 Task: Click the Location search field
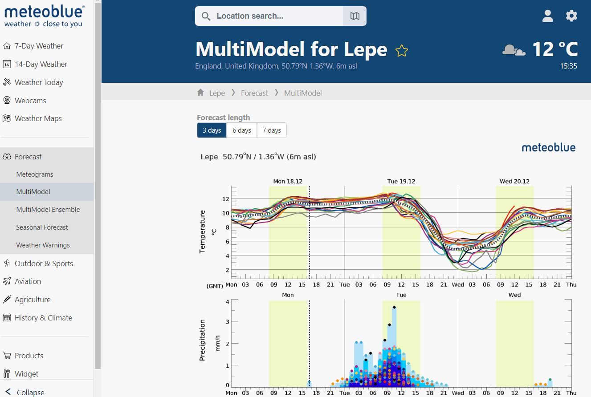pyautogui.click(x=267, y=16)
